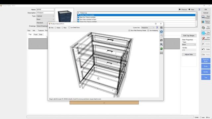Click the Save Changes button
This screenshot has width=212, height=119.
click(206, 17)
